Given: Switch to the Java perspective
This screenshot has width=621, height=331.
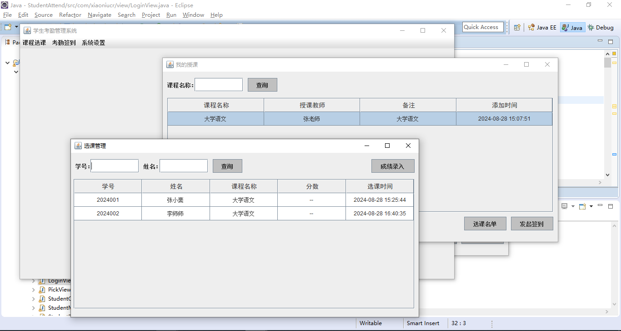Looking at the screenshot, I should (572, 27).
